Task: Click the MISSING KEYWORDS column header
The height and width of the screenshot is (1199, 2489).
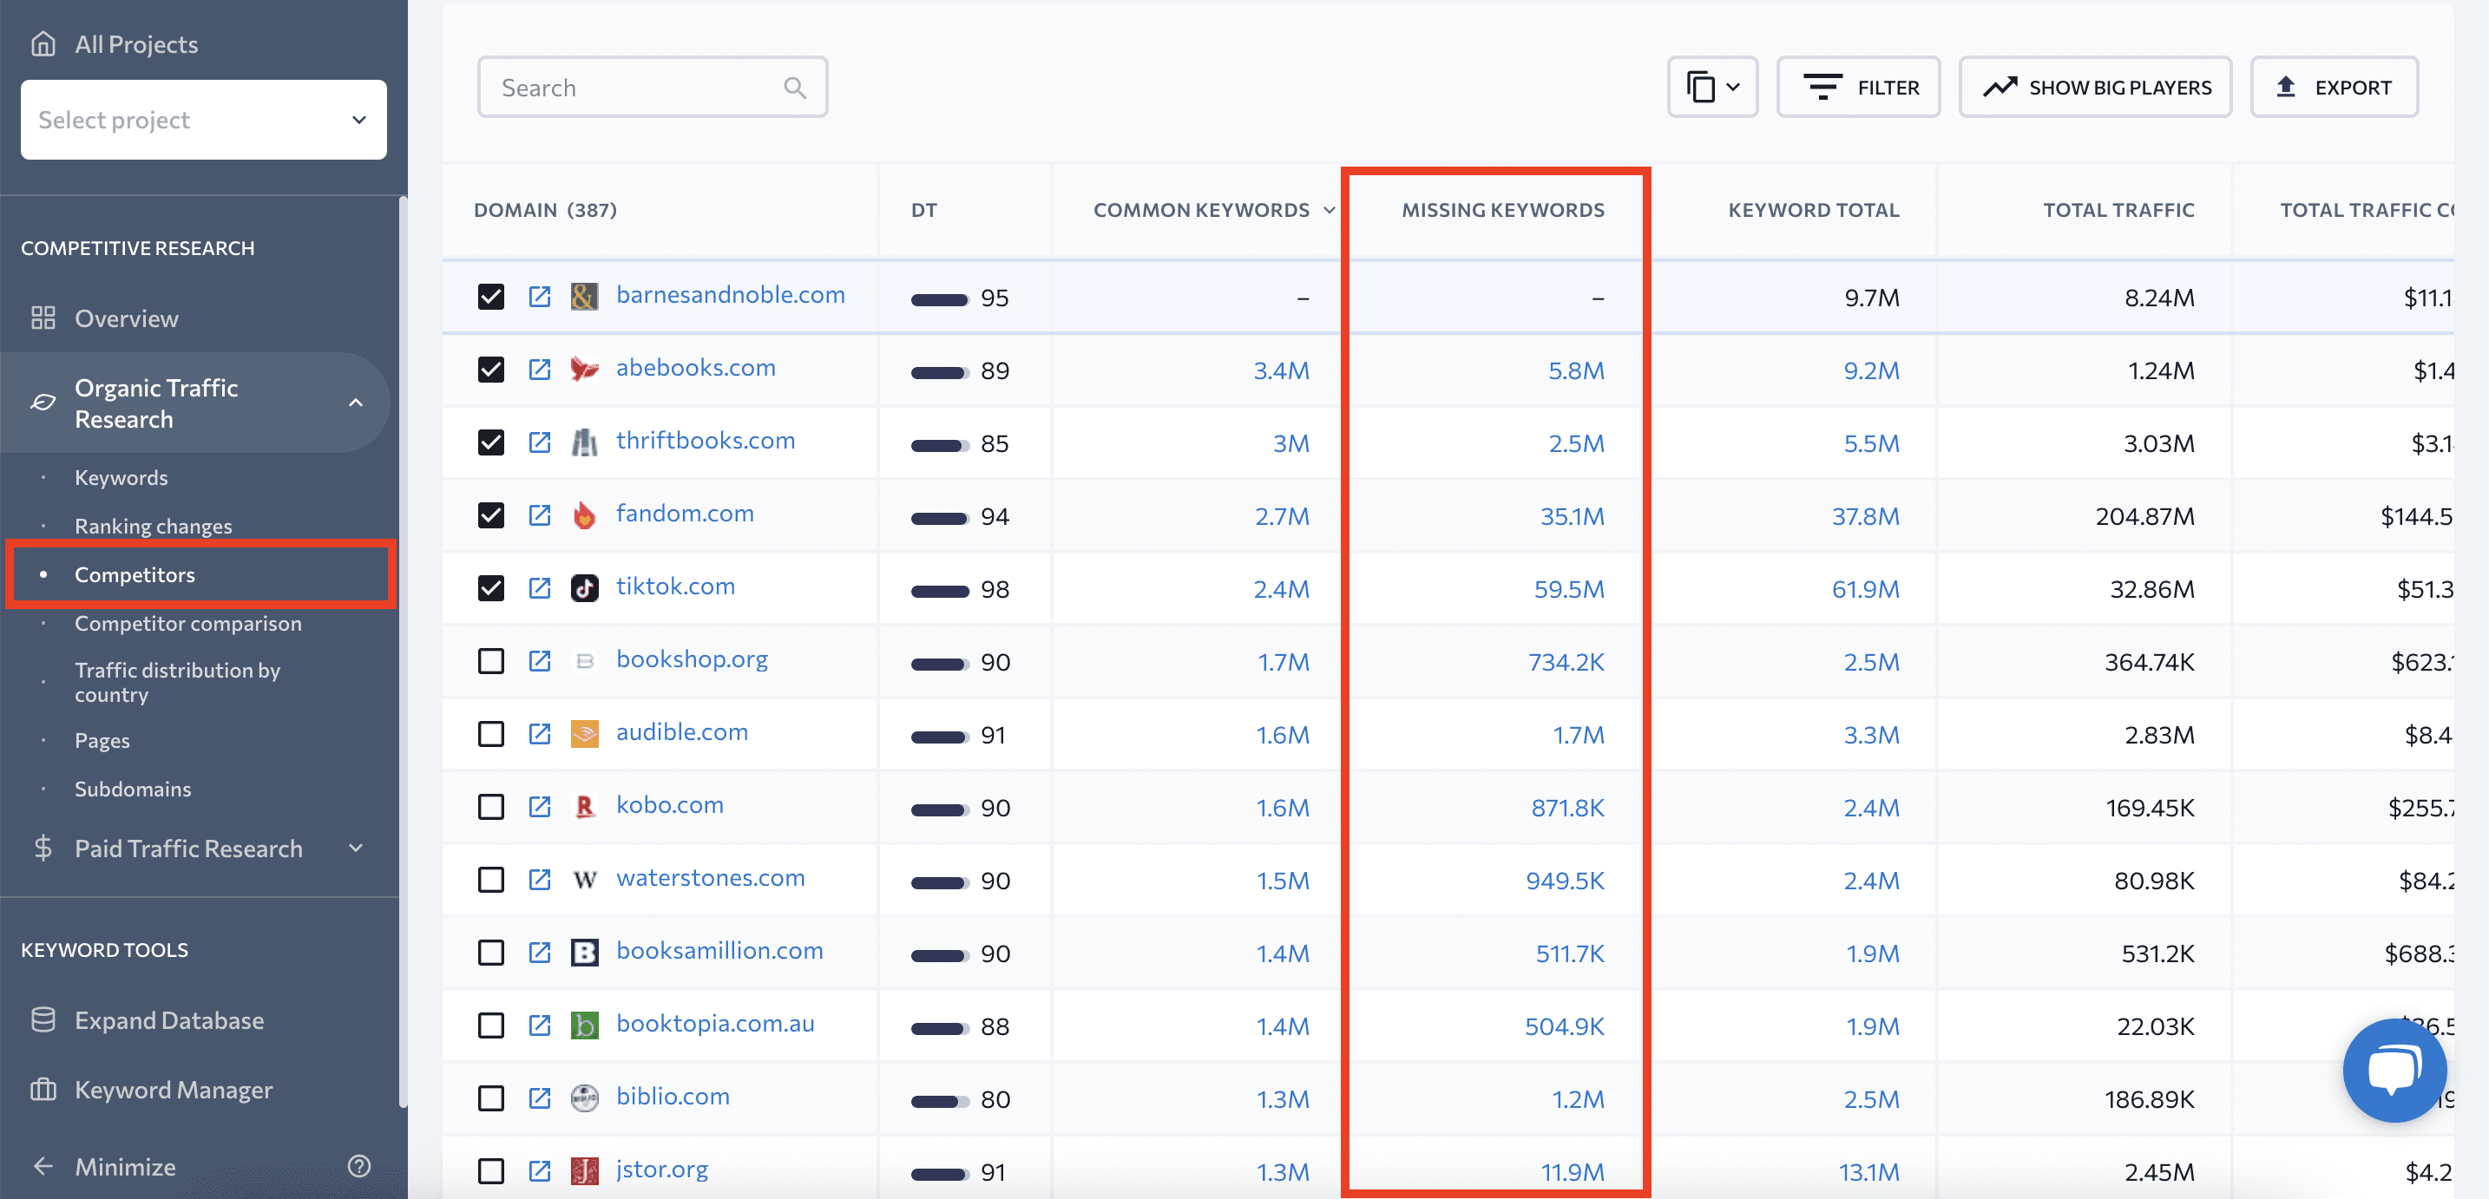Action: click(x=1502, y=210)
